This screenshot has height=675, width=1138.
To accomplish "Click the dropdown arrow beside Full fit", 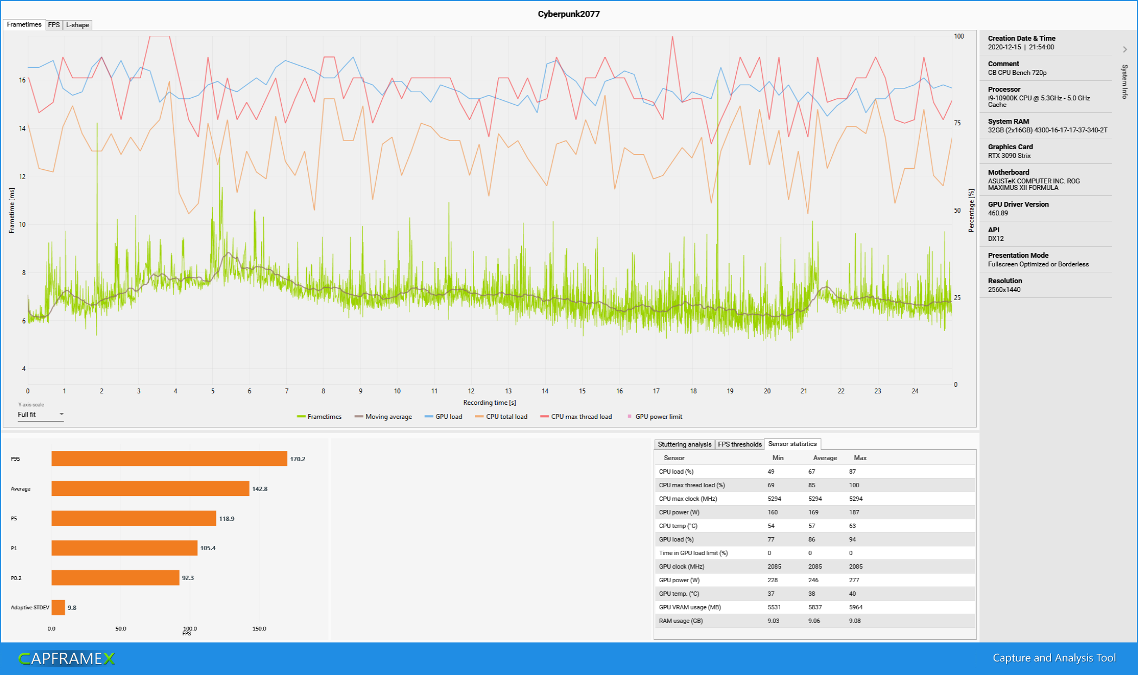I will pos(61,414).
